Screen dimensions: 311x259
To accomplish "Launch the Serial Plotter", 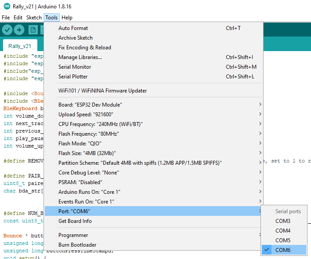I will pyautogui.click(x=153, y=77).
